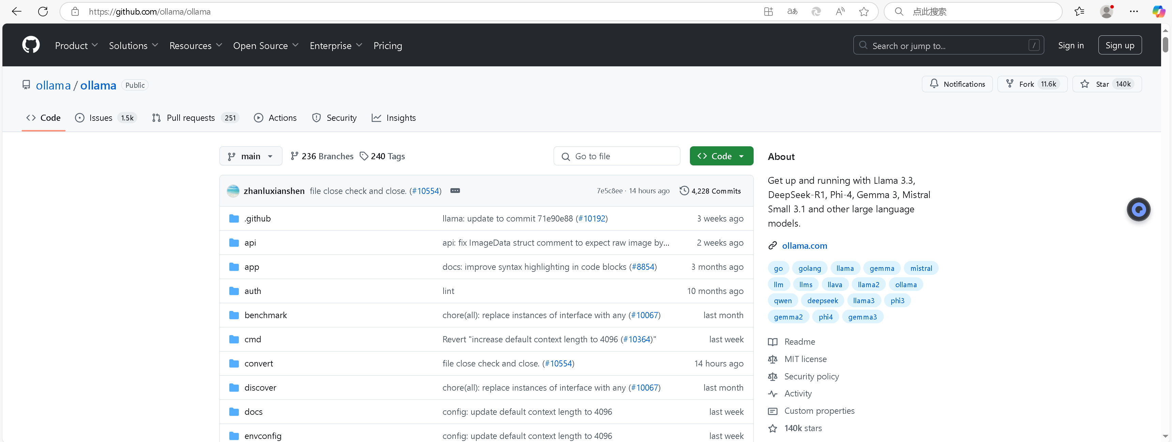Open 4,228 Commits history
1172x442 pixels.
[710, 191]
